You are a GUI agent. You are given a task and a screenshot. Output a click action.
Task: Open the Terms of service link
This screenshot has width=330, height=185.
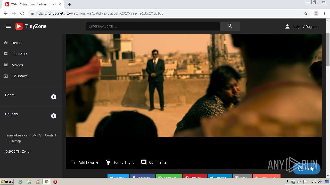16,135
